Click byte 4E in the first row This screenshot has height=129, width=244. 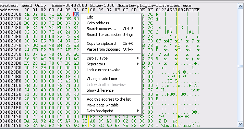(27, 14)
